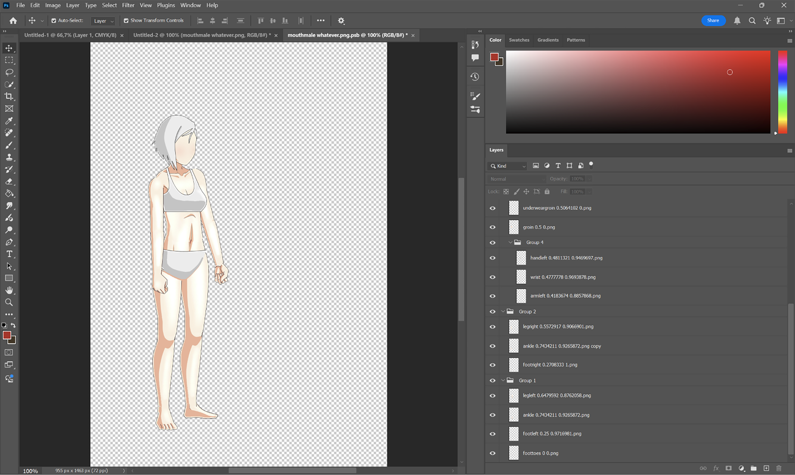795x475 pixels.
Task: Click the delete layer trash icon
Action: point(779,468)
